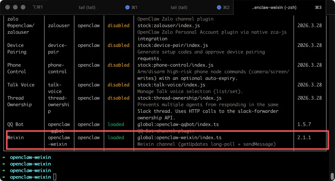
Task: Click 'Thread Ownership' plugin name
Action: point(20,101)
